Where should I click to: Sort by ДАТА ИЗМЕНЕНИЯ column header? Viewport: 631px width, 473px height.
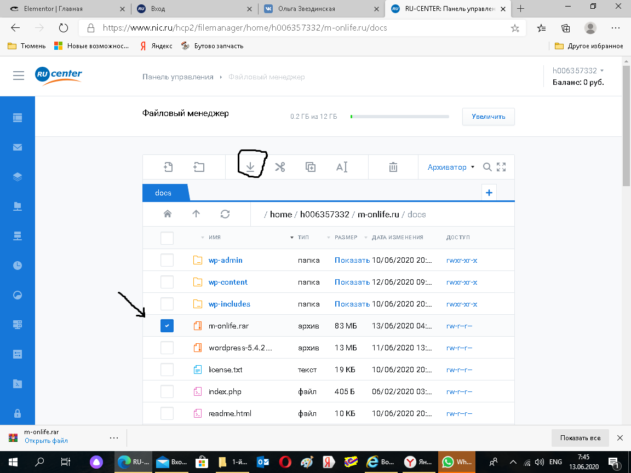click(398, 237)
